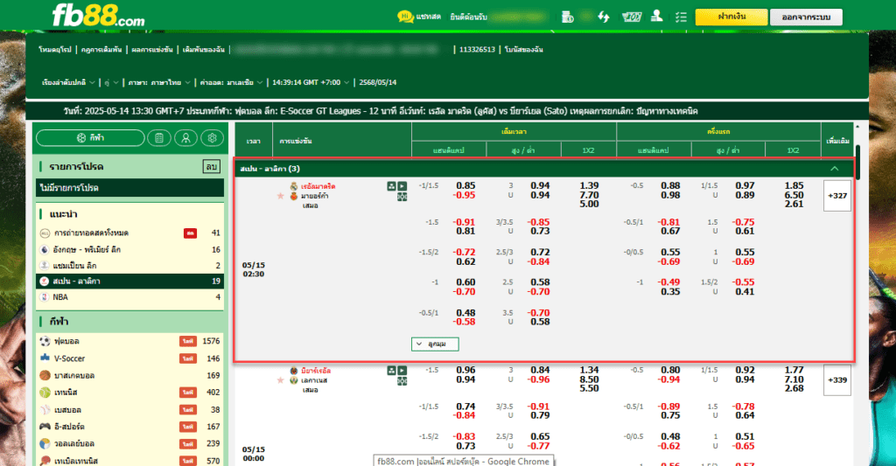This screenshot has width=896, height=466.
Task: Click the ลบ delete button in favorites
Action: pyautogui.click(x=212, y=166)
